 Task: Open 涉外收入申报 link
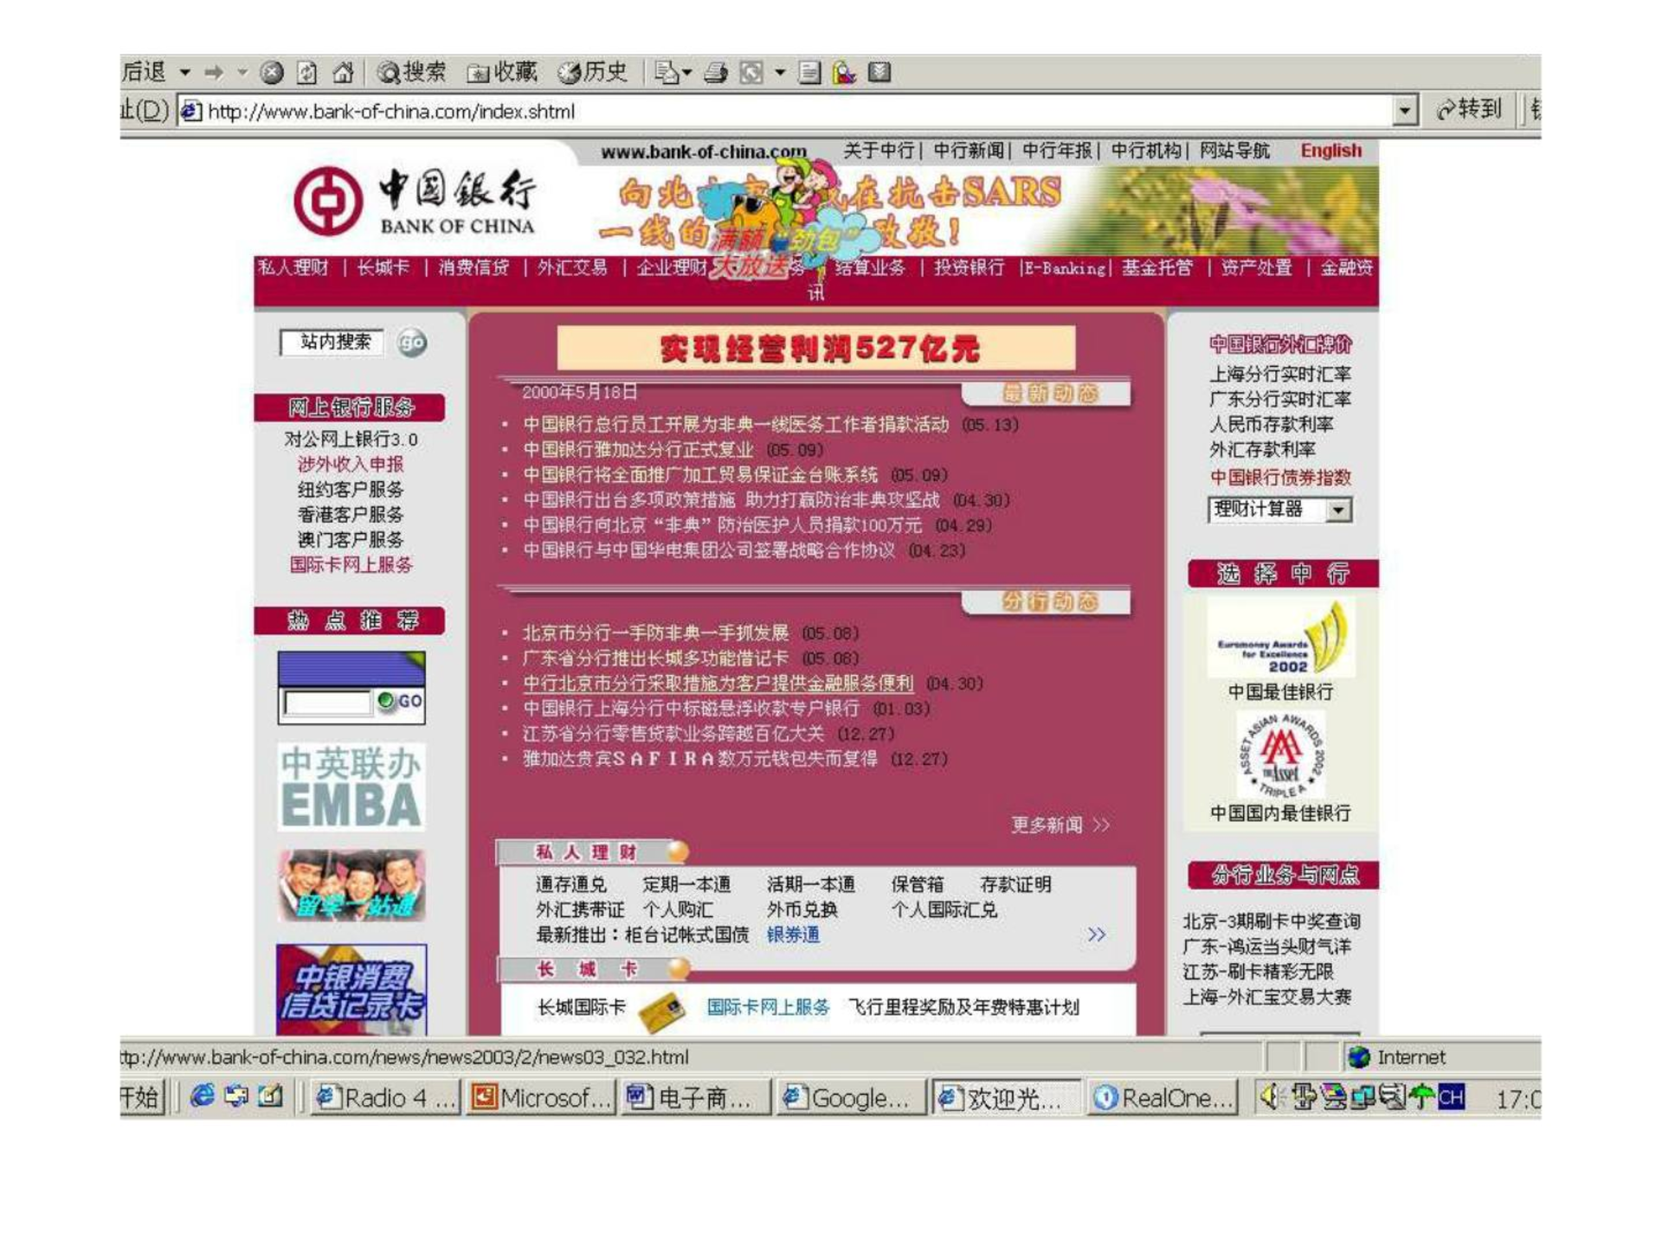tap(351, 465)
